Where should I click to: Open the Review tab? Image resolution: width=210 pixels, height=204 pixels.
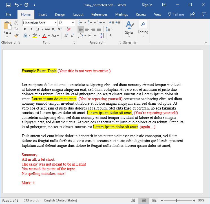pyautogui.click(x=141, y=14)
